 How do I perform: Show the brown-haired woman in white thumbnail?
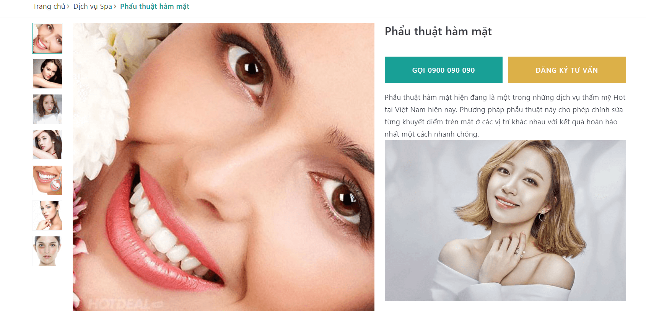click(47, 109)
